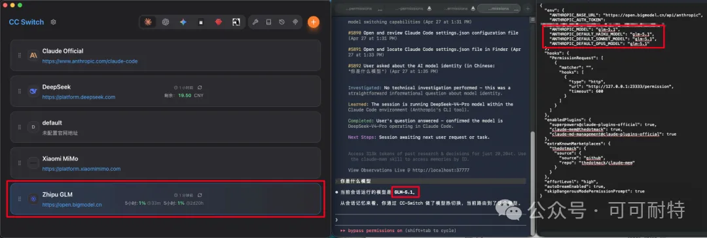The image size is (707, 238).
Task: Click the Zhipu GLM provider logo
Action: click(33, 198)
